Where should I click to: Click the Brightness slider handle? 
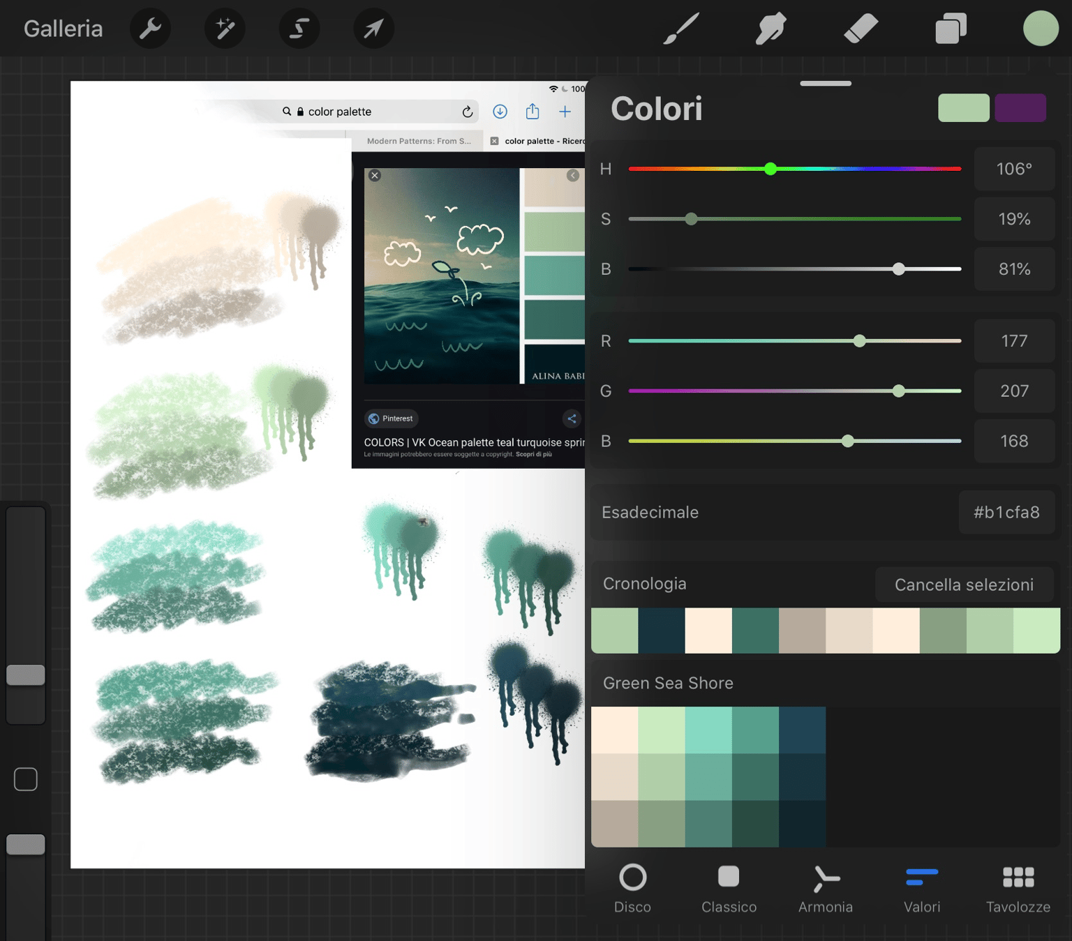899,269
